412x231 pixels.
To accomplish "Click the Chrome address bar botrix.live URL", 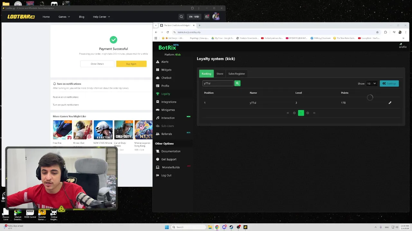I will click(189, 32).
